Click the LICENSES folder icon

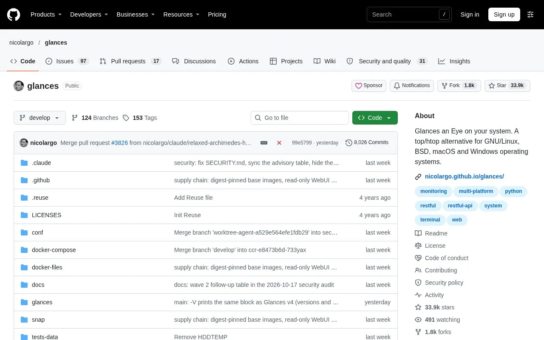[x=24, y=215]
